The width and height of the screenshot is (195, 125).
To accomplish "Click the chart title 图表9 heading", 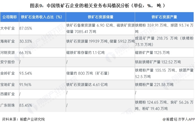I will (x=97, y=6).
